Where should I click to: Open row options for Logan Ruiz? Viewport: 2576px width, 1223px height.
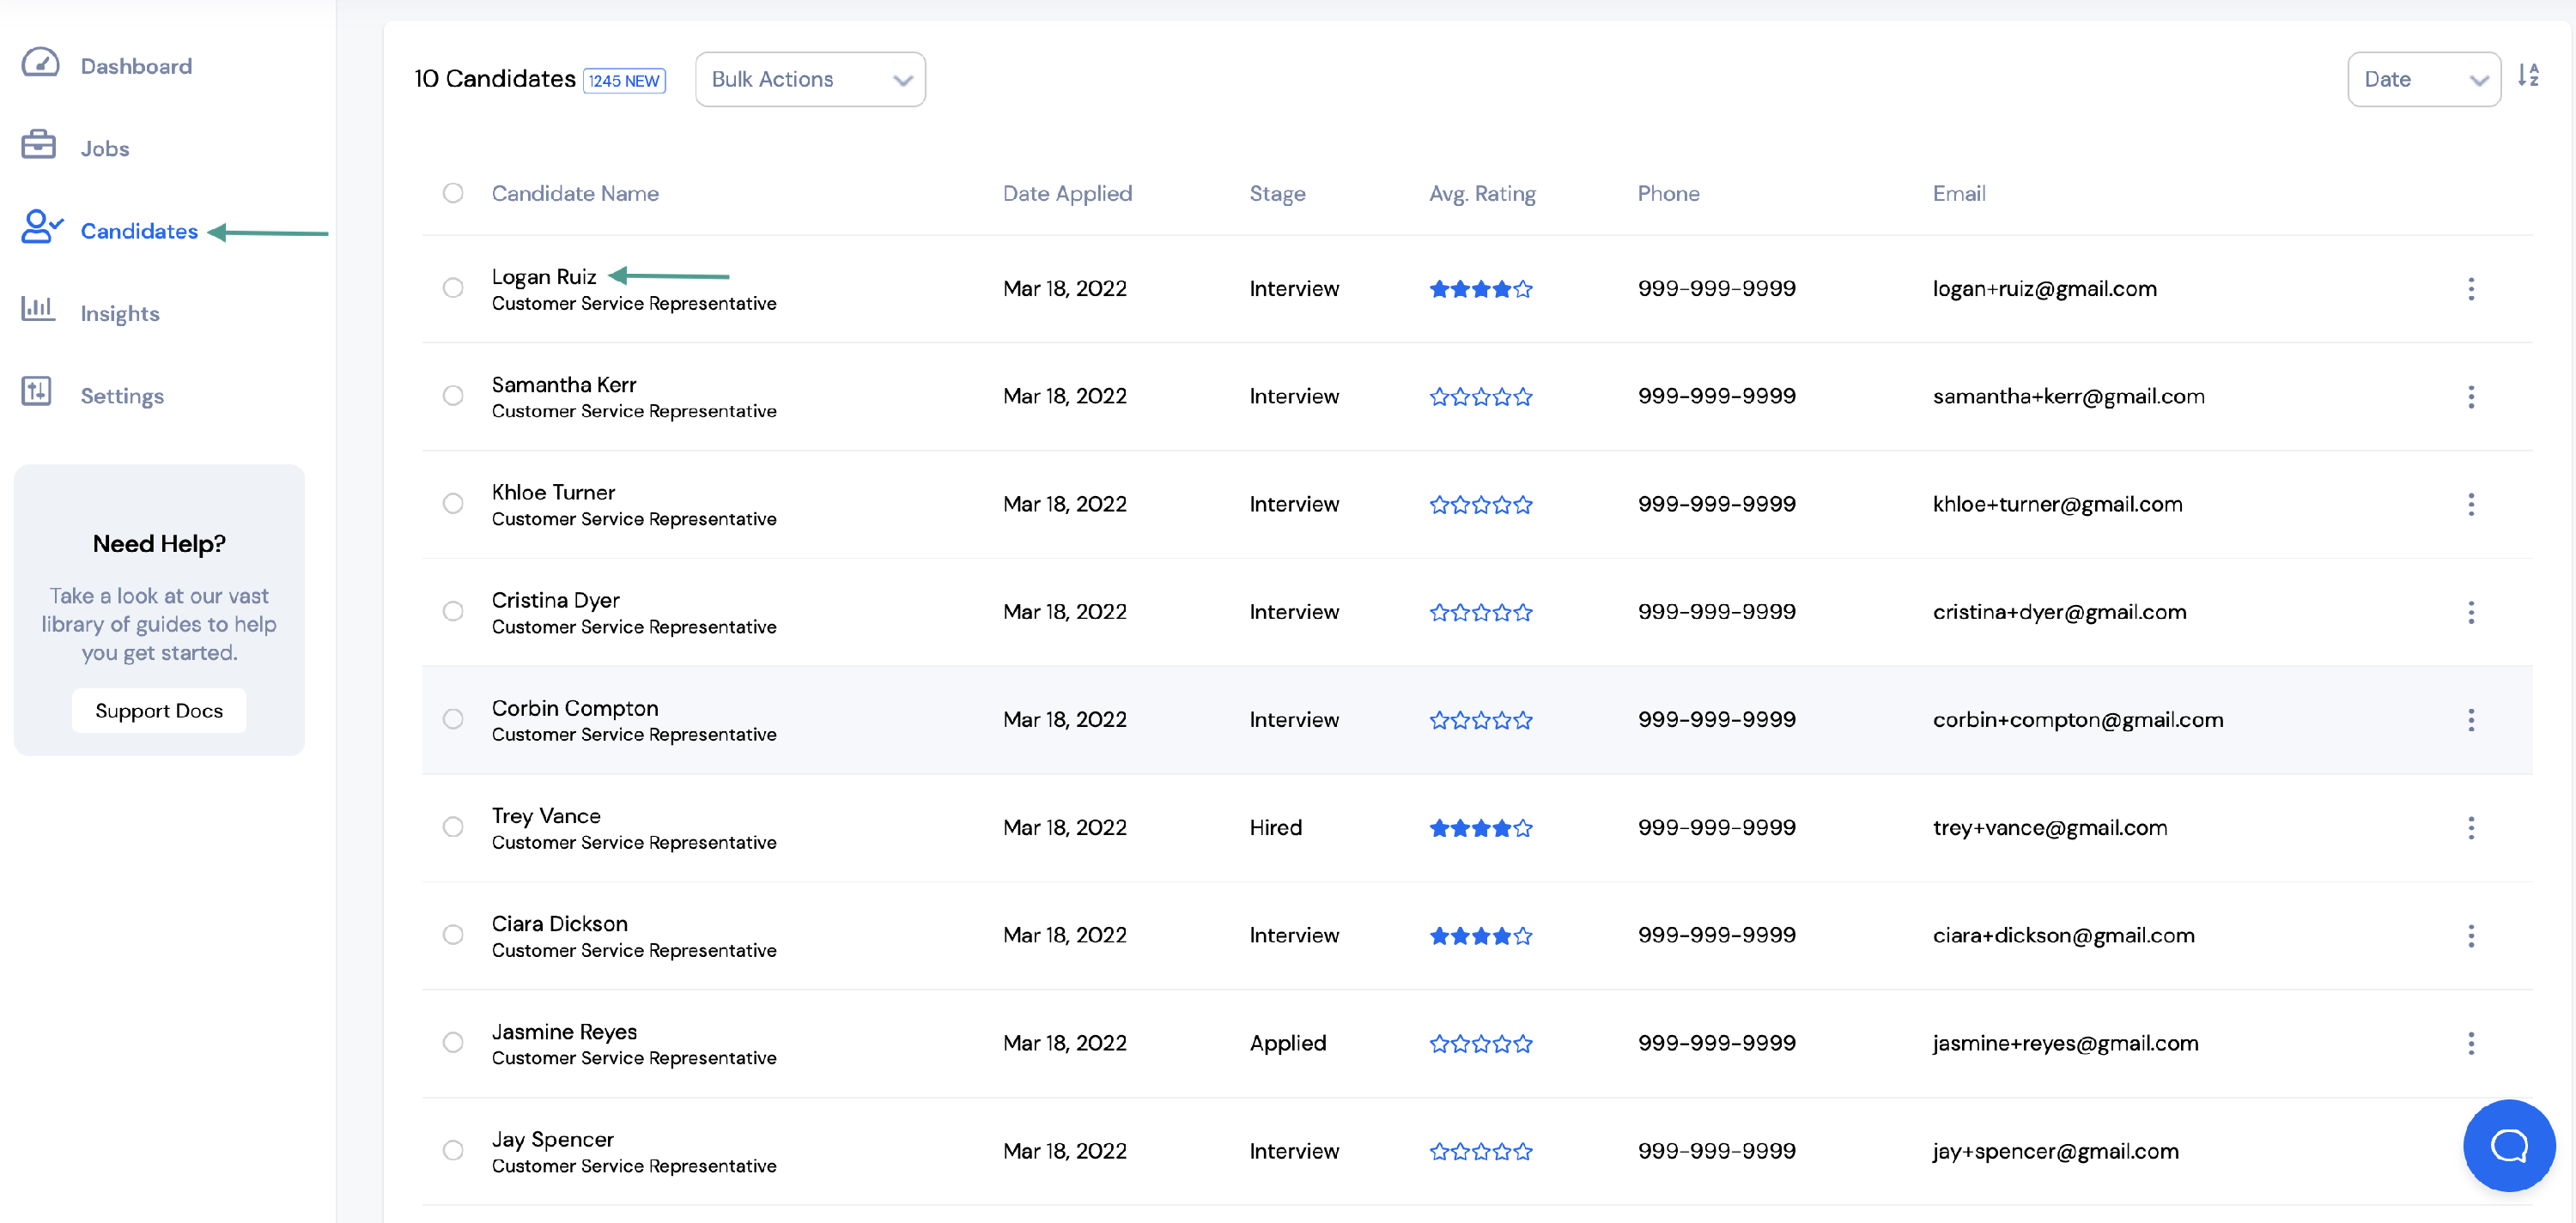[x=2471, y=288]
